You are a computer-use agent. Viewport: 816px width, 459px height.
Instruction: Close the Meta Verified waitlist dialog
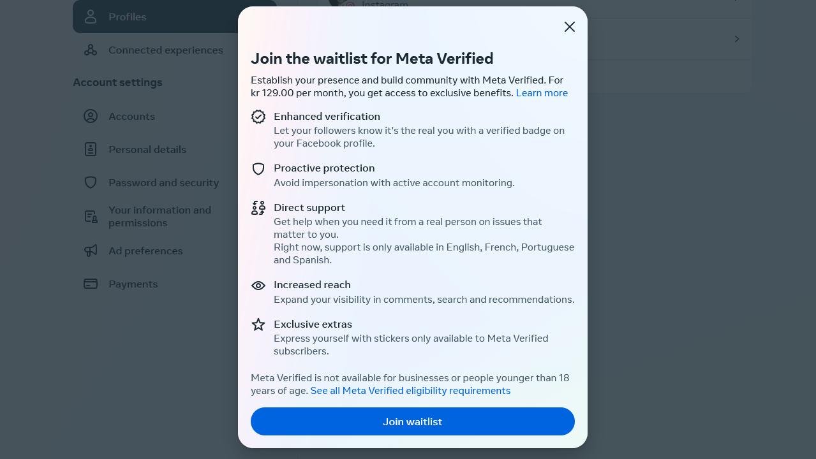pos(570,27)
